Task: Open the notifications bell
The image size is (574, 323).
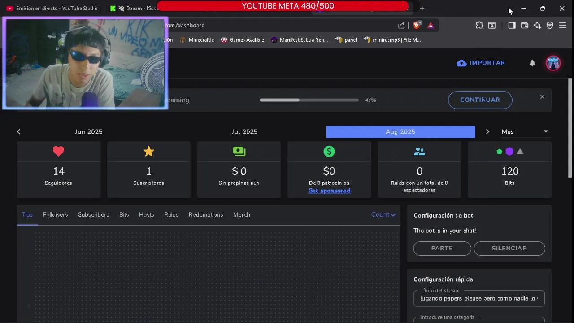Action: [532, 63]
